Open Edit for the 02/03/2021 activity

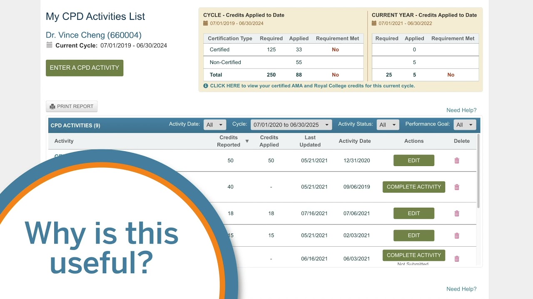[414, 235]
